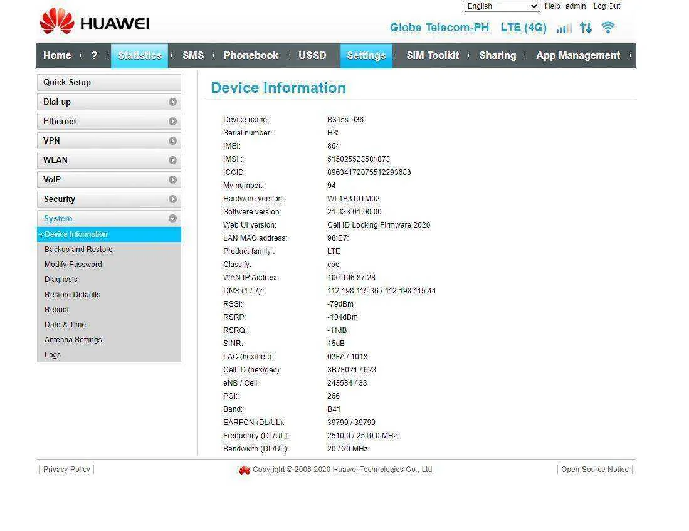Click Cell ID value 3B78021 / 623
Screen dimensions: 689x531
click(352, 370)
